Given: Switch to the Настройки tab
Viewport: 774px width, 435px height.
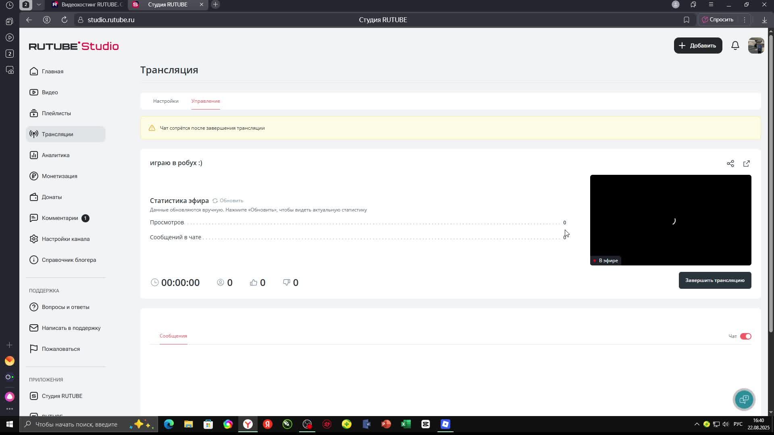Looking at the screenshot, I should (x=166, y=101).
